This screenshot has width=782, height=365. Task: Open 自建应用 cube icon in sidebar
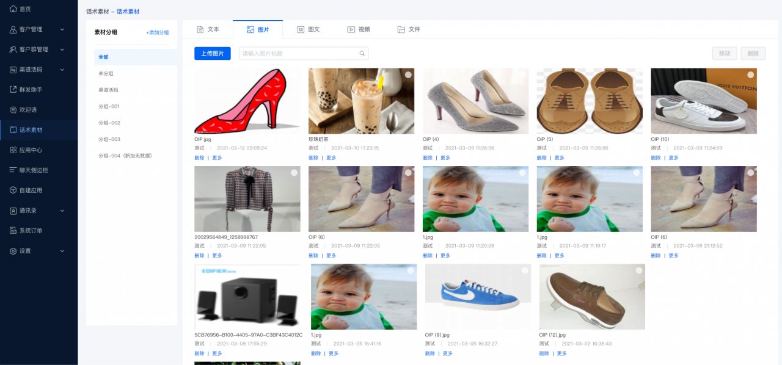click(x=13, y=190)
